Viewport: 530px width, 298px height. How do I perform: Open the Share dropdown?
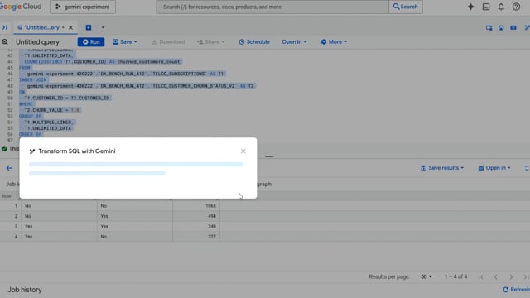211,42
